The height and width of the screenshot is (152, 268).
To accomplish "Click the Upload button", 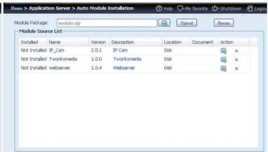I will tap(187, 23).
